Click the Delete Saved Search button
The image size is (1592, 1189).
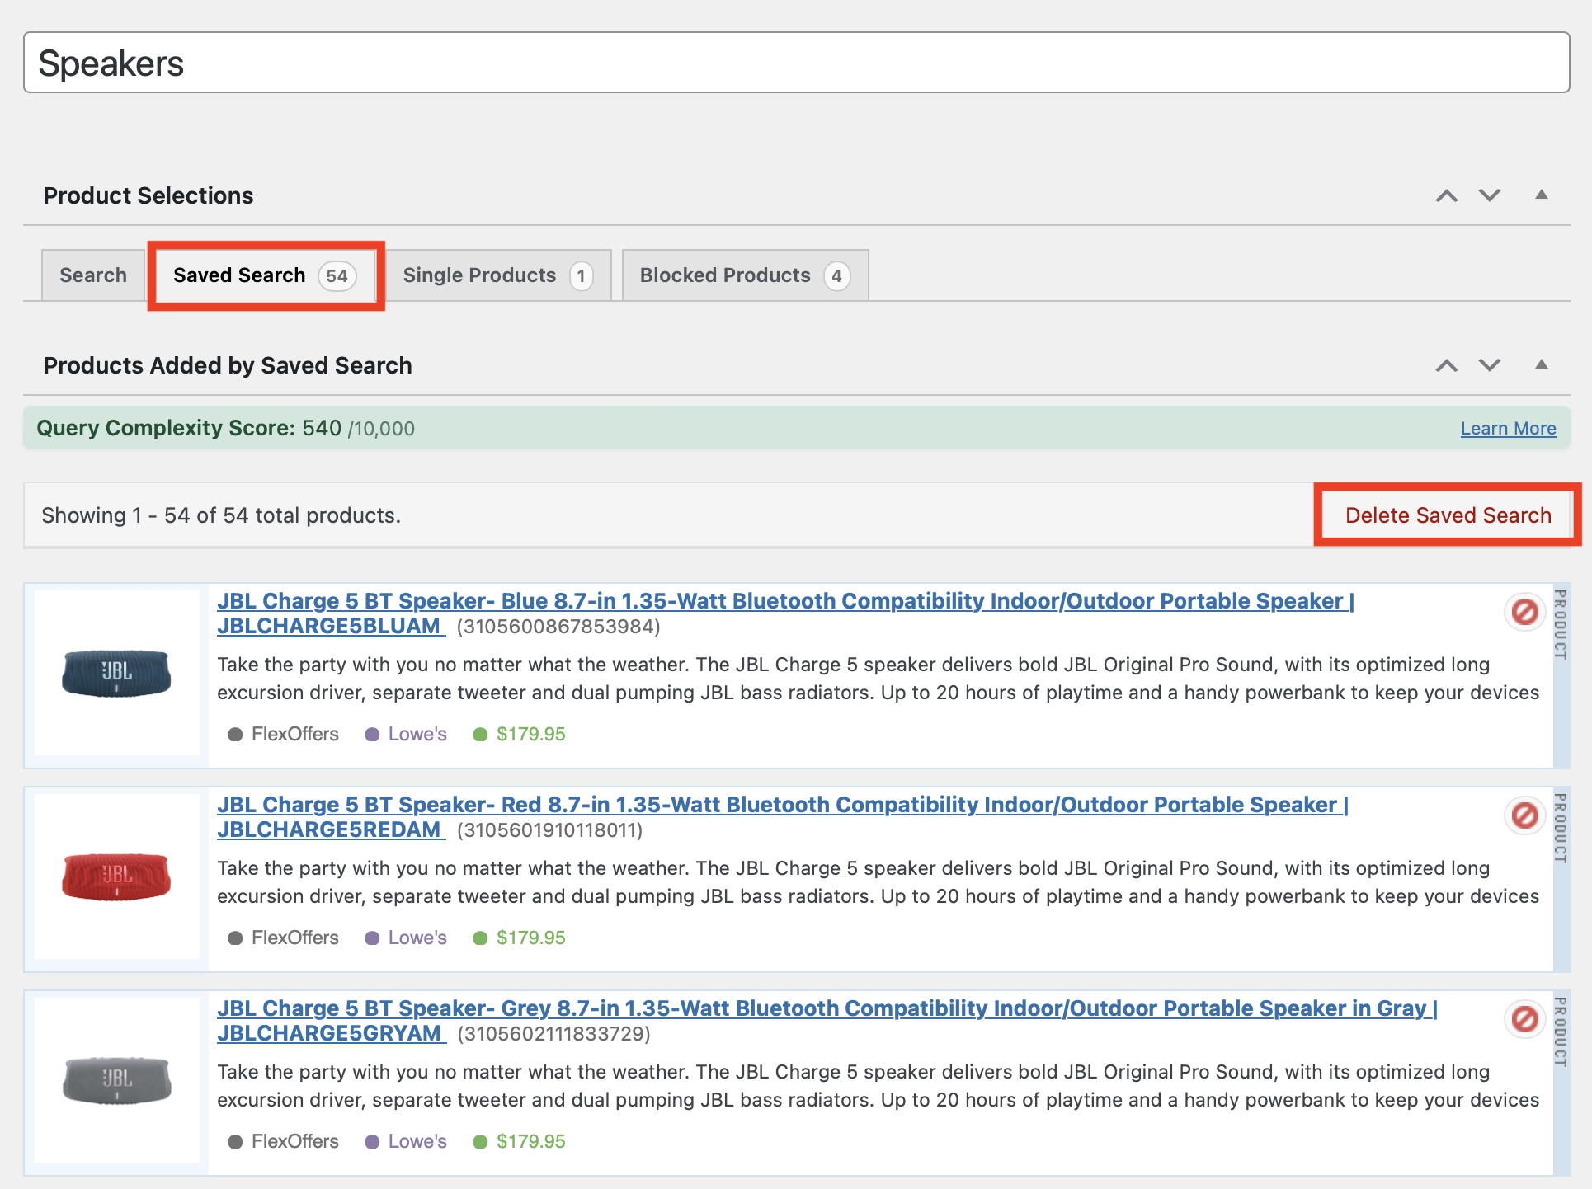coord(1448,515)
